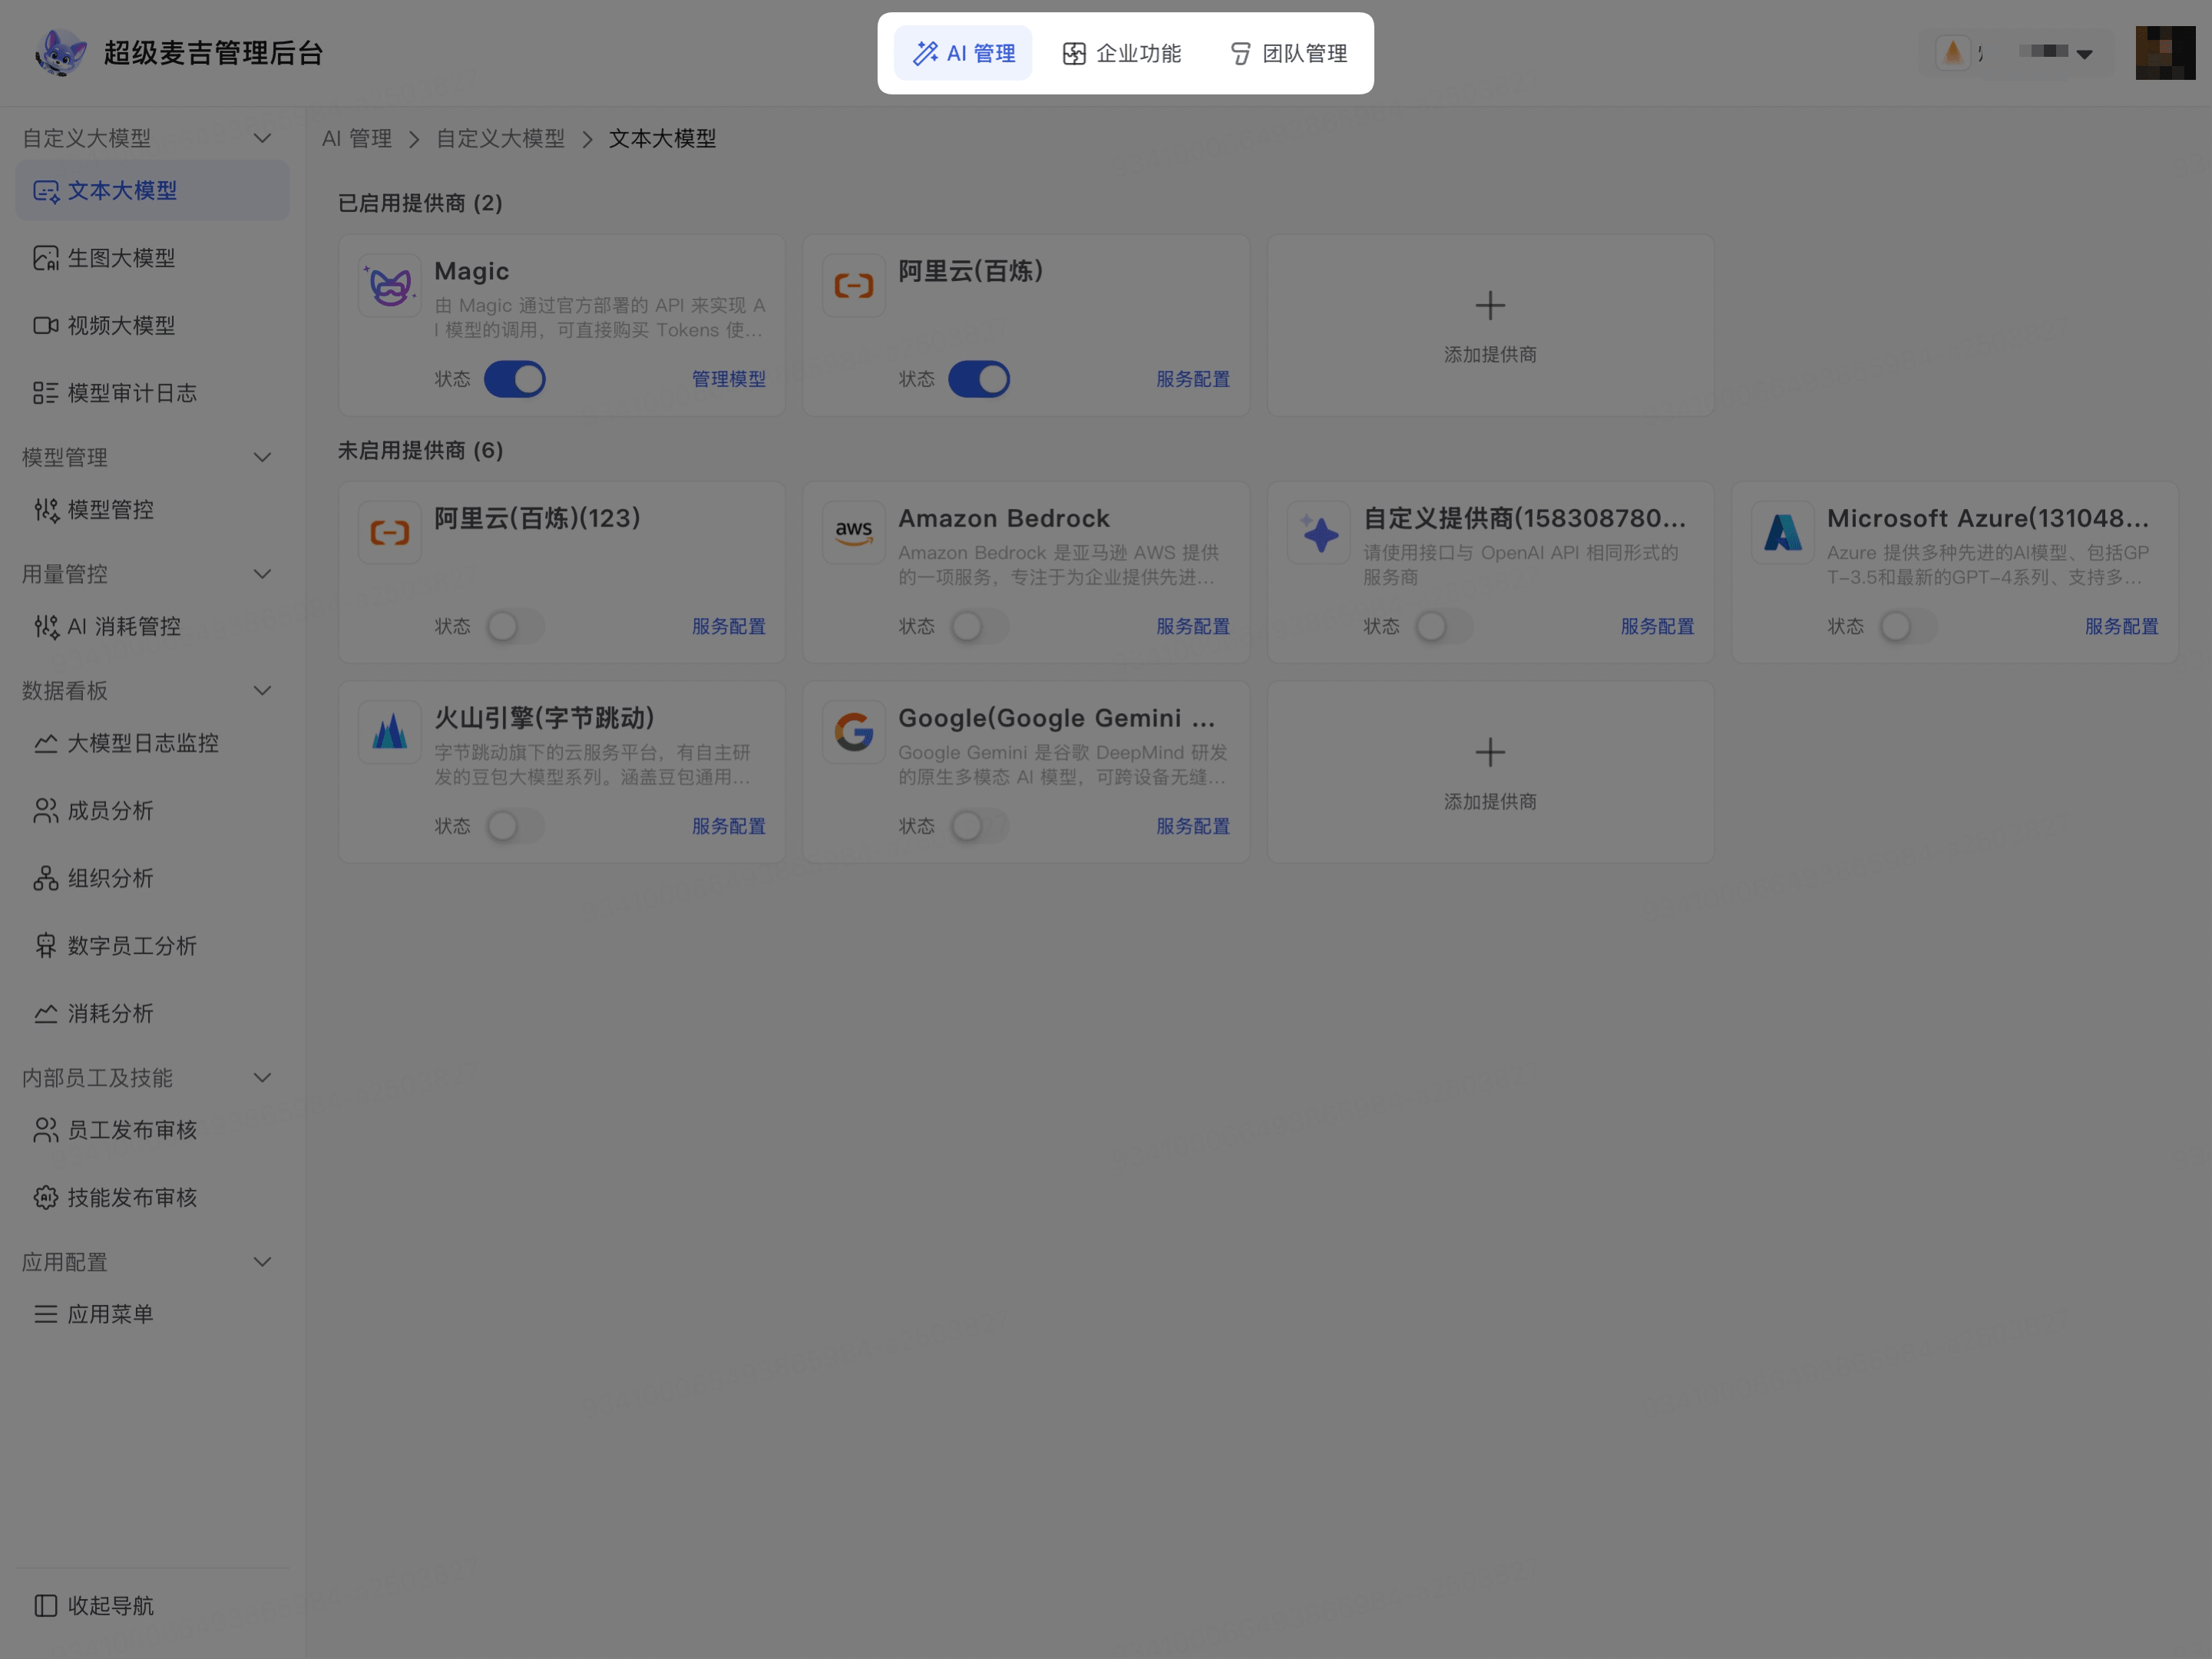The height and width of the screenshot is (1659, 2212).
Task: Collapse the 应用配置 sidebar section
Action: [262, 1263]
